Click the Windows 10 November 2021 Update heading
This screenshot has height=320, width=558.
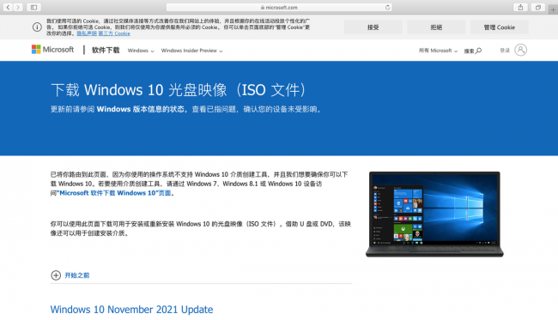[131, 310]
